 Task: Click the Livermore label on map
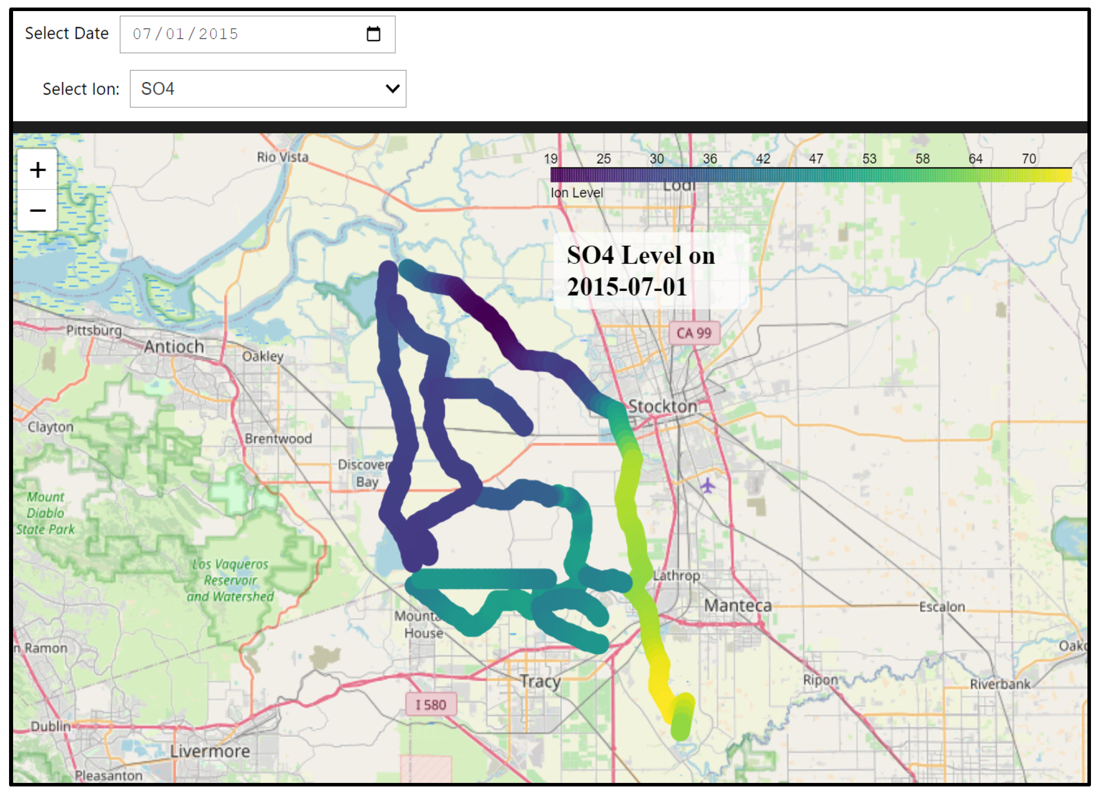[209, 751]
